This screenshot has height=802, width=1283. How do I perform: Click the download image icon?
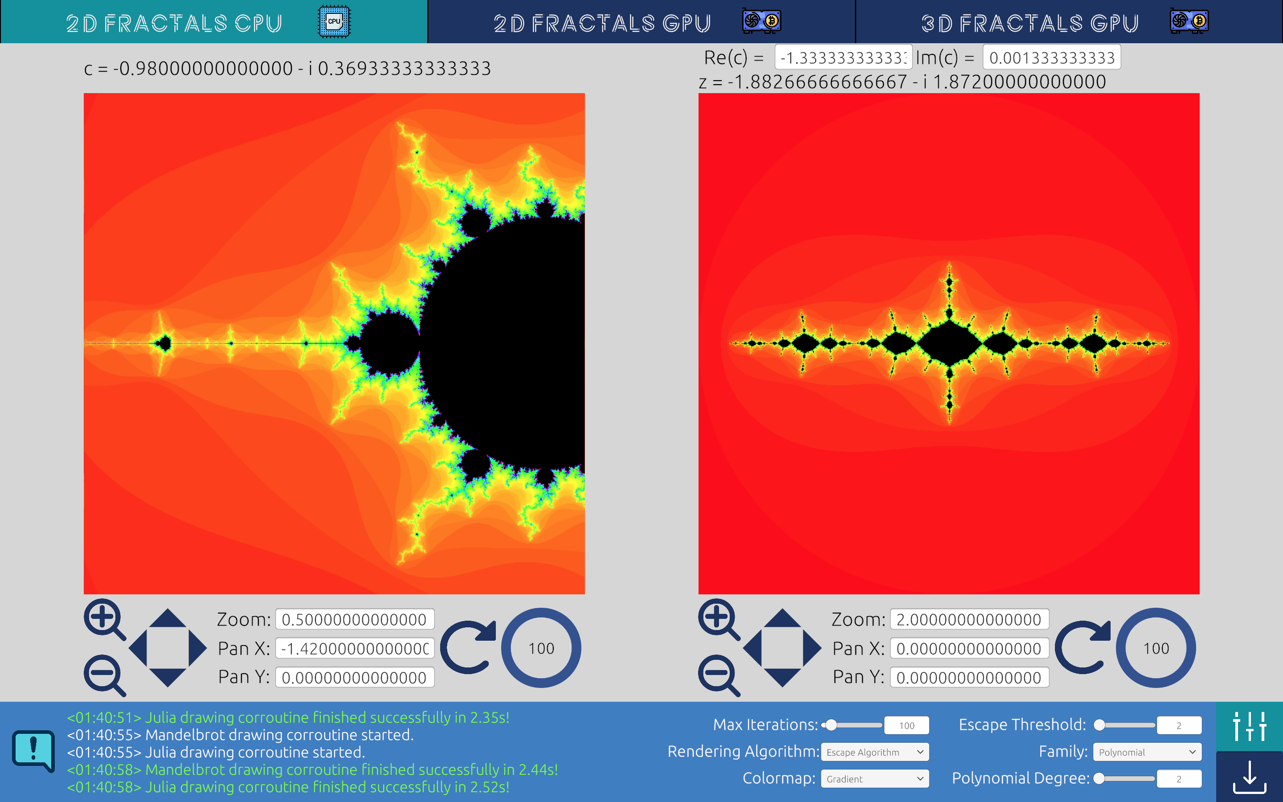[x=1249, y=777]
